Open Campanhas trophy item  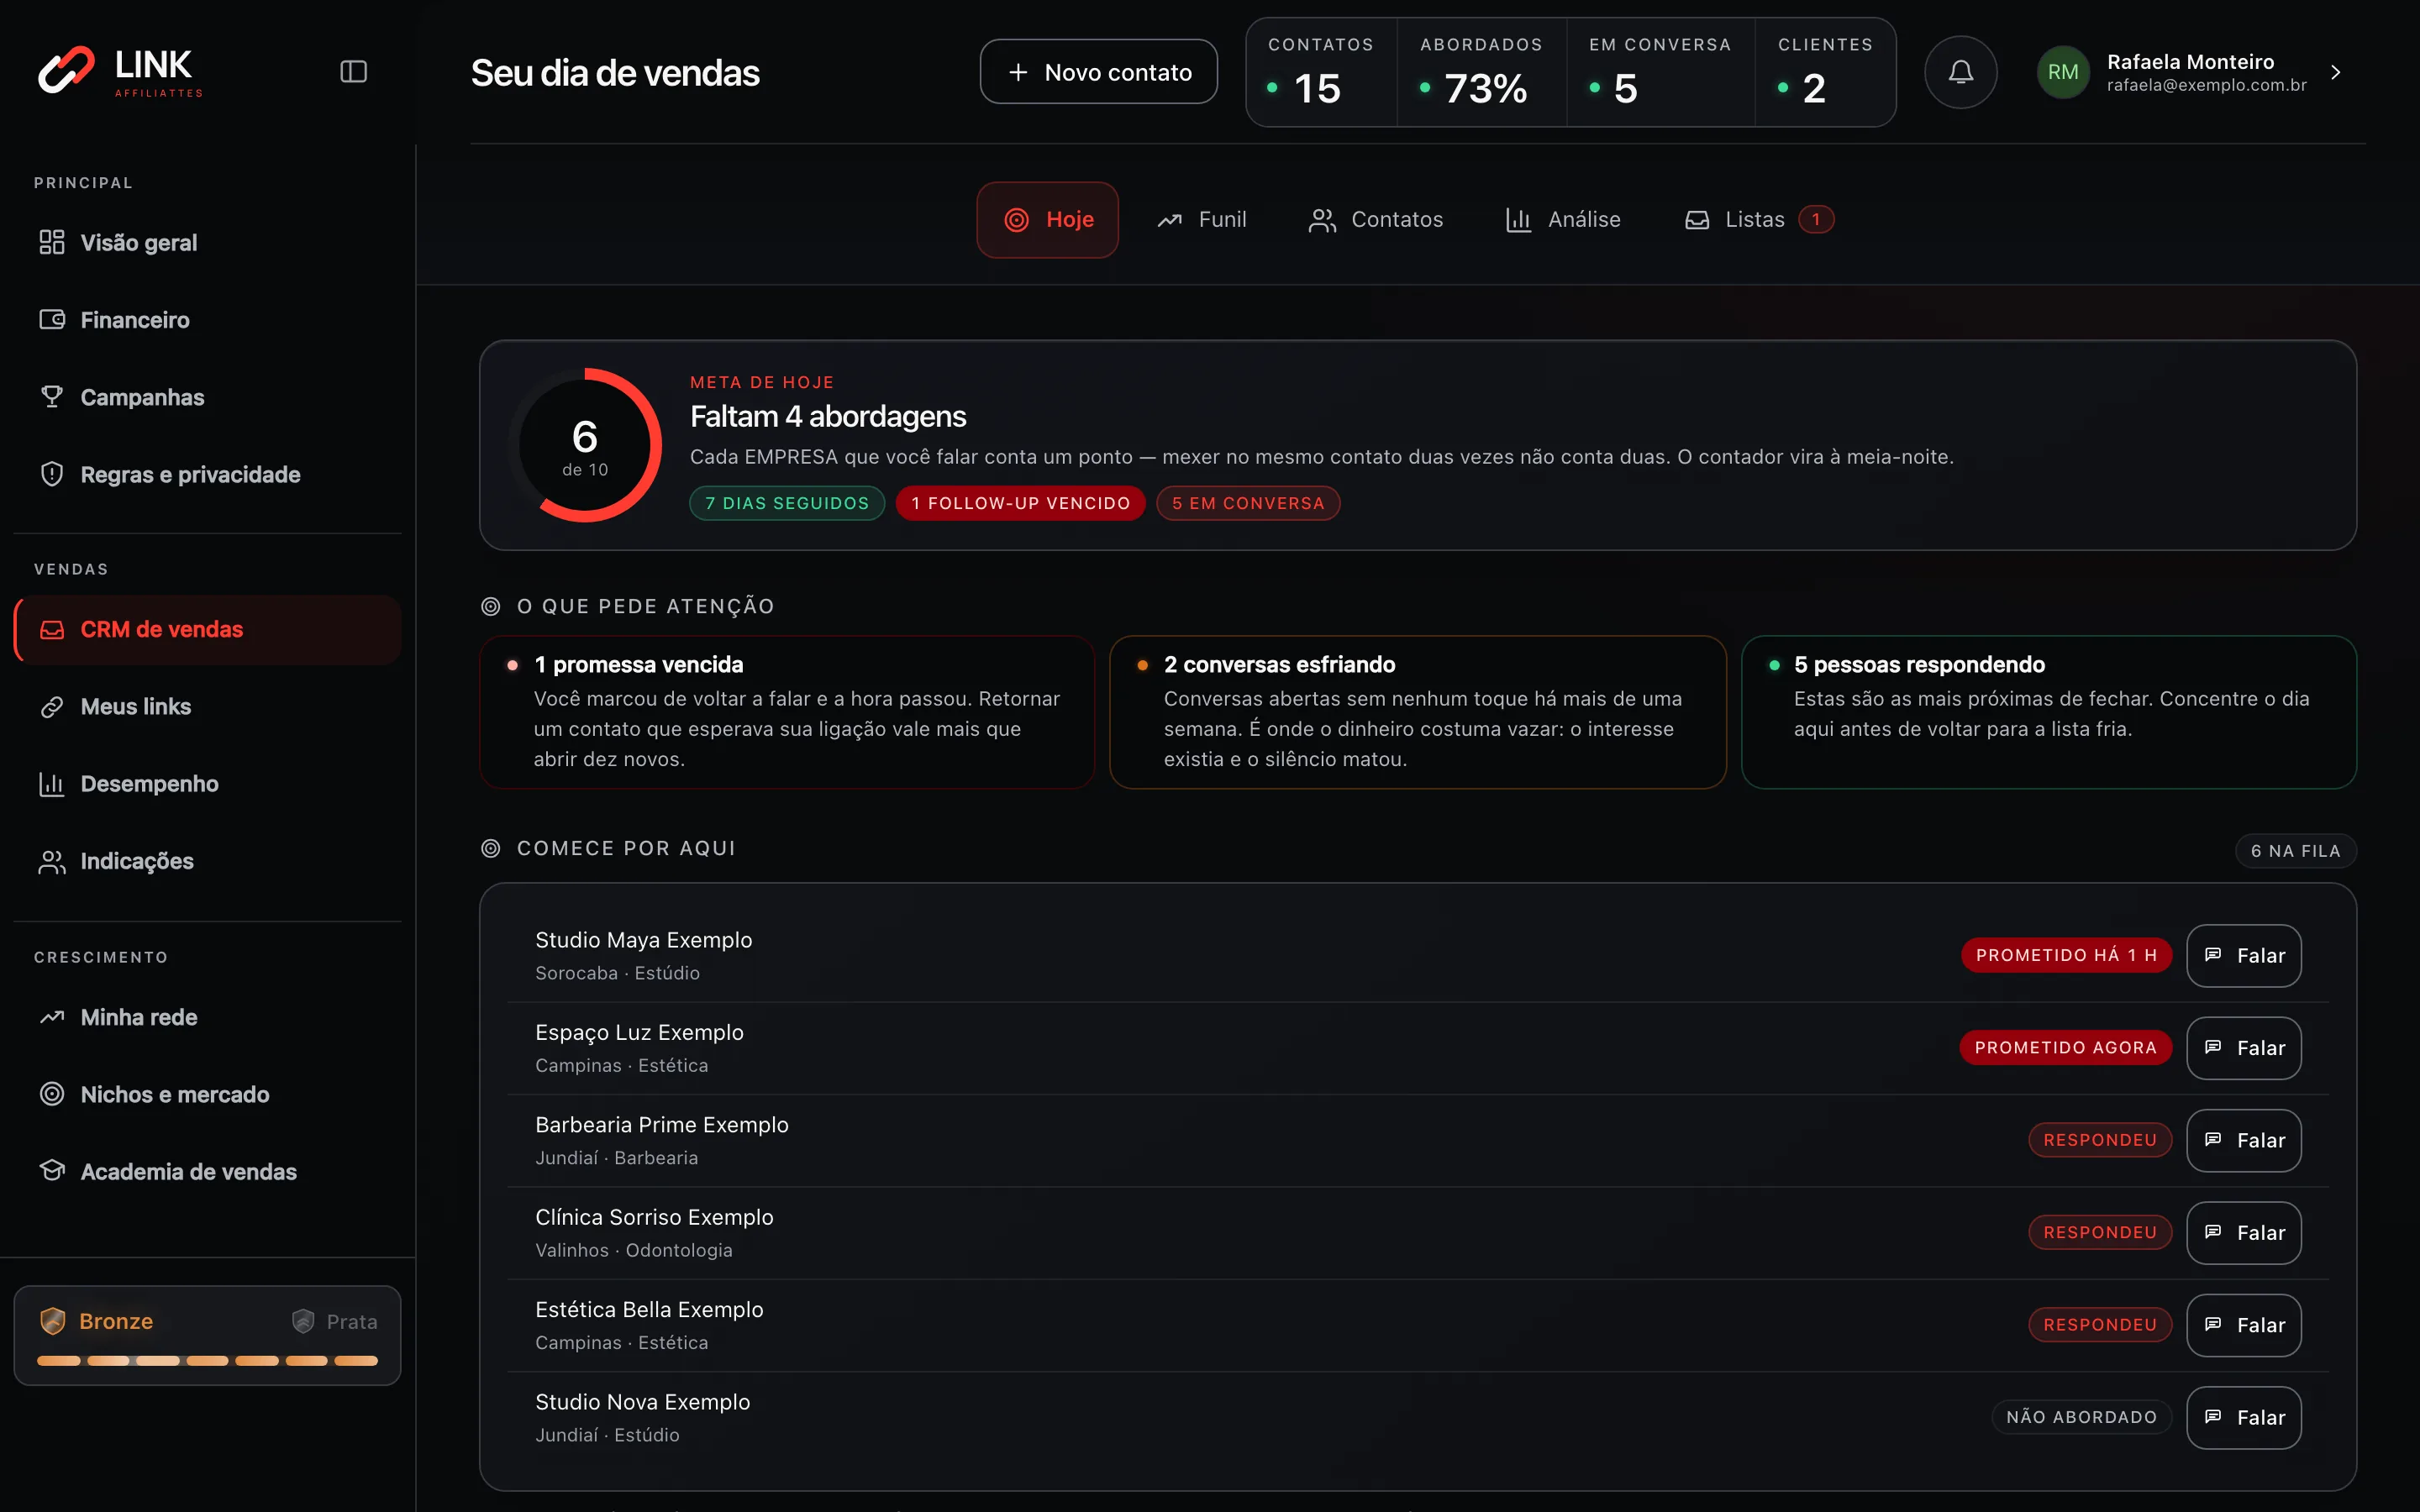(x=208, y=397)
